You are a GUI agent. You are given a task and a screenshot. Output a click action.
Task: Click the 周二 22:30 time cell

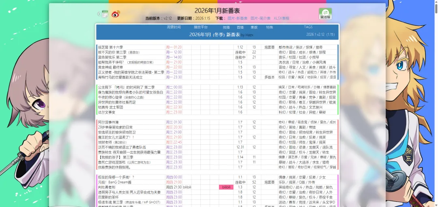point(174,107)
